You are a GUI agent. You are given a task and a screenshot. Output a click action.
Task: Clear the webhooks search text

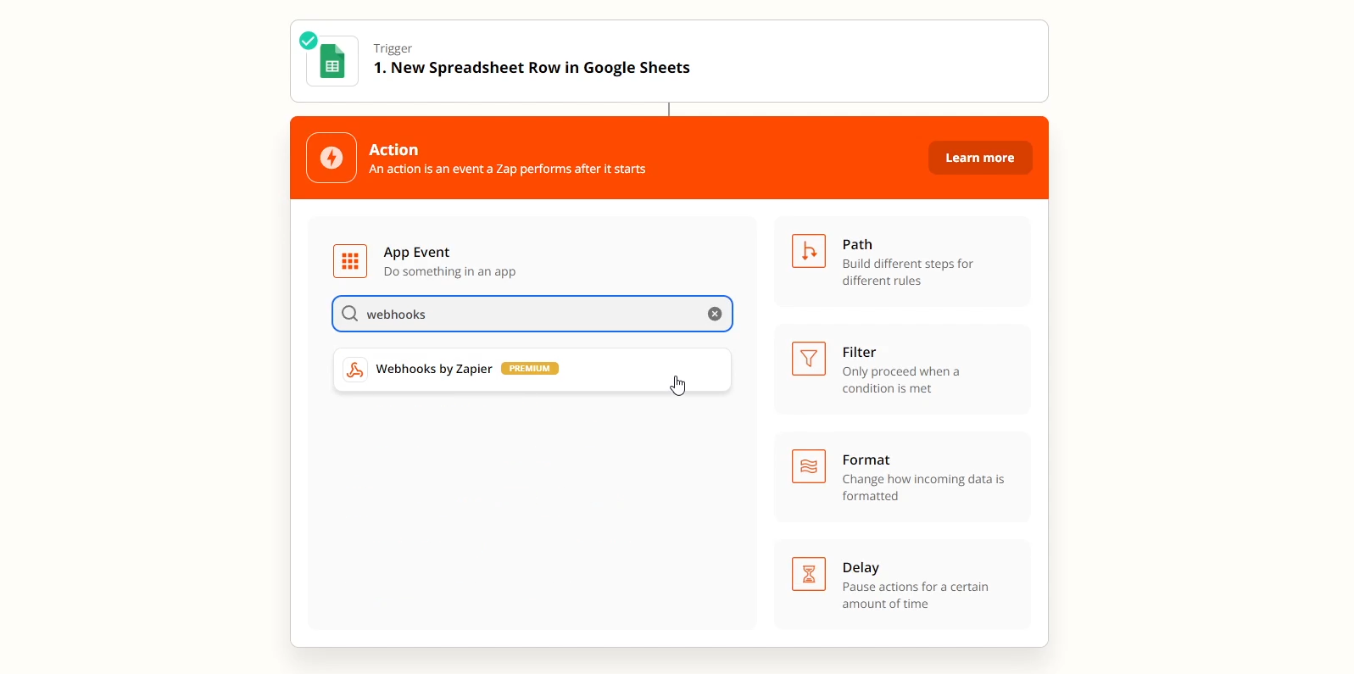click(x=715, y=314)
